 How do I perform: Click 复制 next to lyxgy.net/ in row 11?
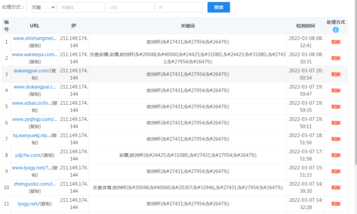click(x=46, y=204)
